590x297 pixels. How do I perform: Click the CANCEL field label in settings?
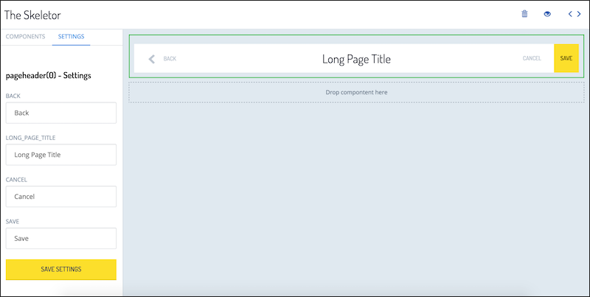click(16, 180)
